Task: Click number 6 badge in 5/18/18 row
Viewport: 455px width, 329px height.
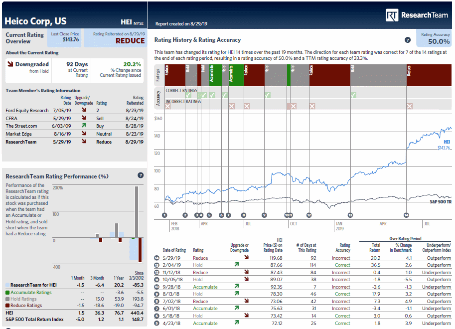Action: (156, 316)
